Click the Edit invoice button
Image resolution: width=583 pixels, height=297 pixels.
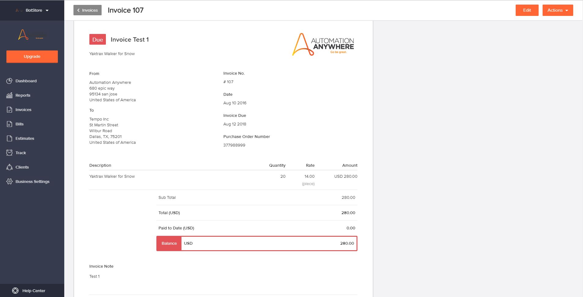(x=527, y=10)
